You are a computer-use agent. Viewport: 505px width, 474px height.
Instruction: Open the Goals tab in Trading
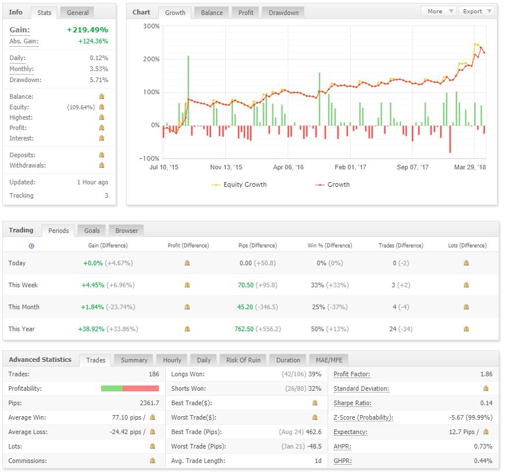tap(92, 231)
